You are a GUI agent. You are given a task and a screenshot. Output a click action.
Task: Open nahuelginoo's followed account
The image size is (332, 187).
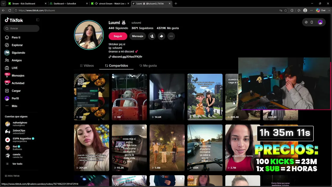coord(20,124)
